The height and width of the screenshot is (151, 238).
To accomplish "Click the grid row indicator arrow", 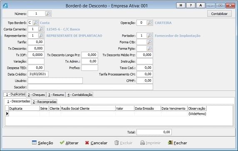I will click(x=7, y=114).
